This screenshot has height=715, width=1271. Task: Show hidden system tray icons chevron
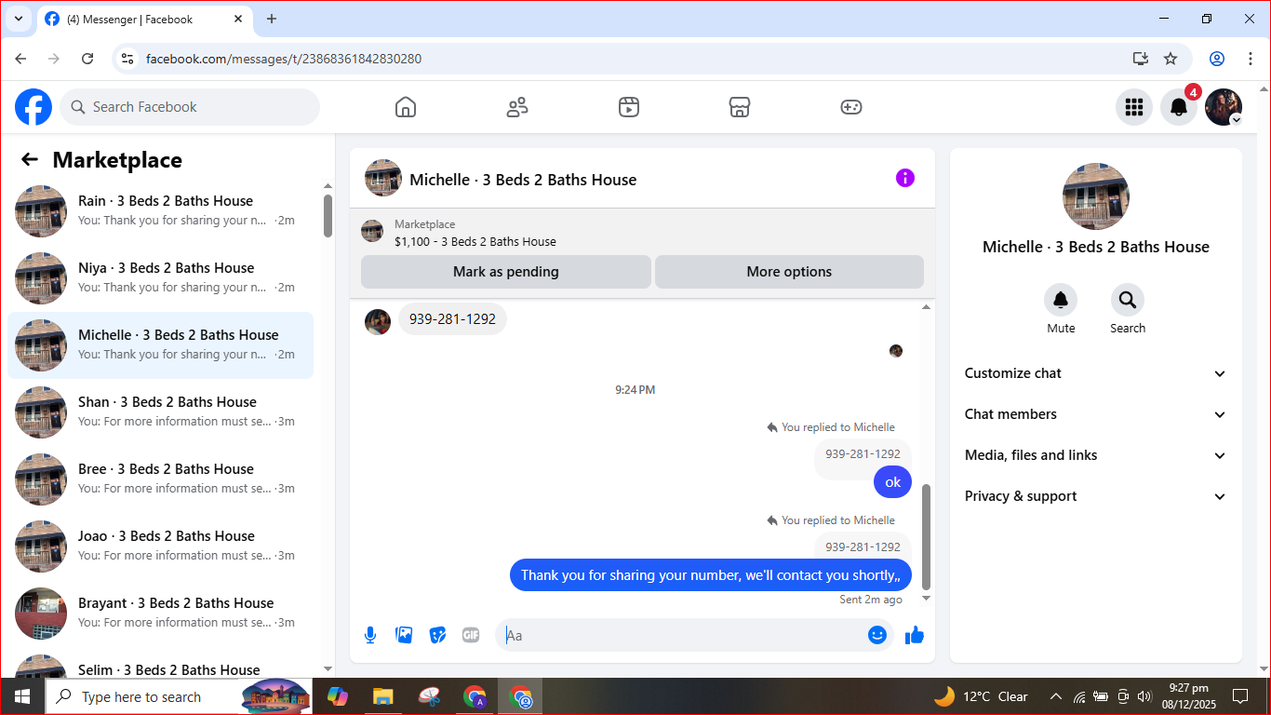[x=1056, y=696]
